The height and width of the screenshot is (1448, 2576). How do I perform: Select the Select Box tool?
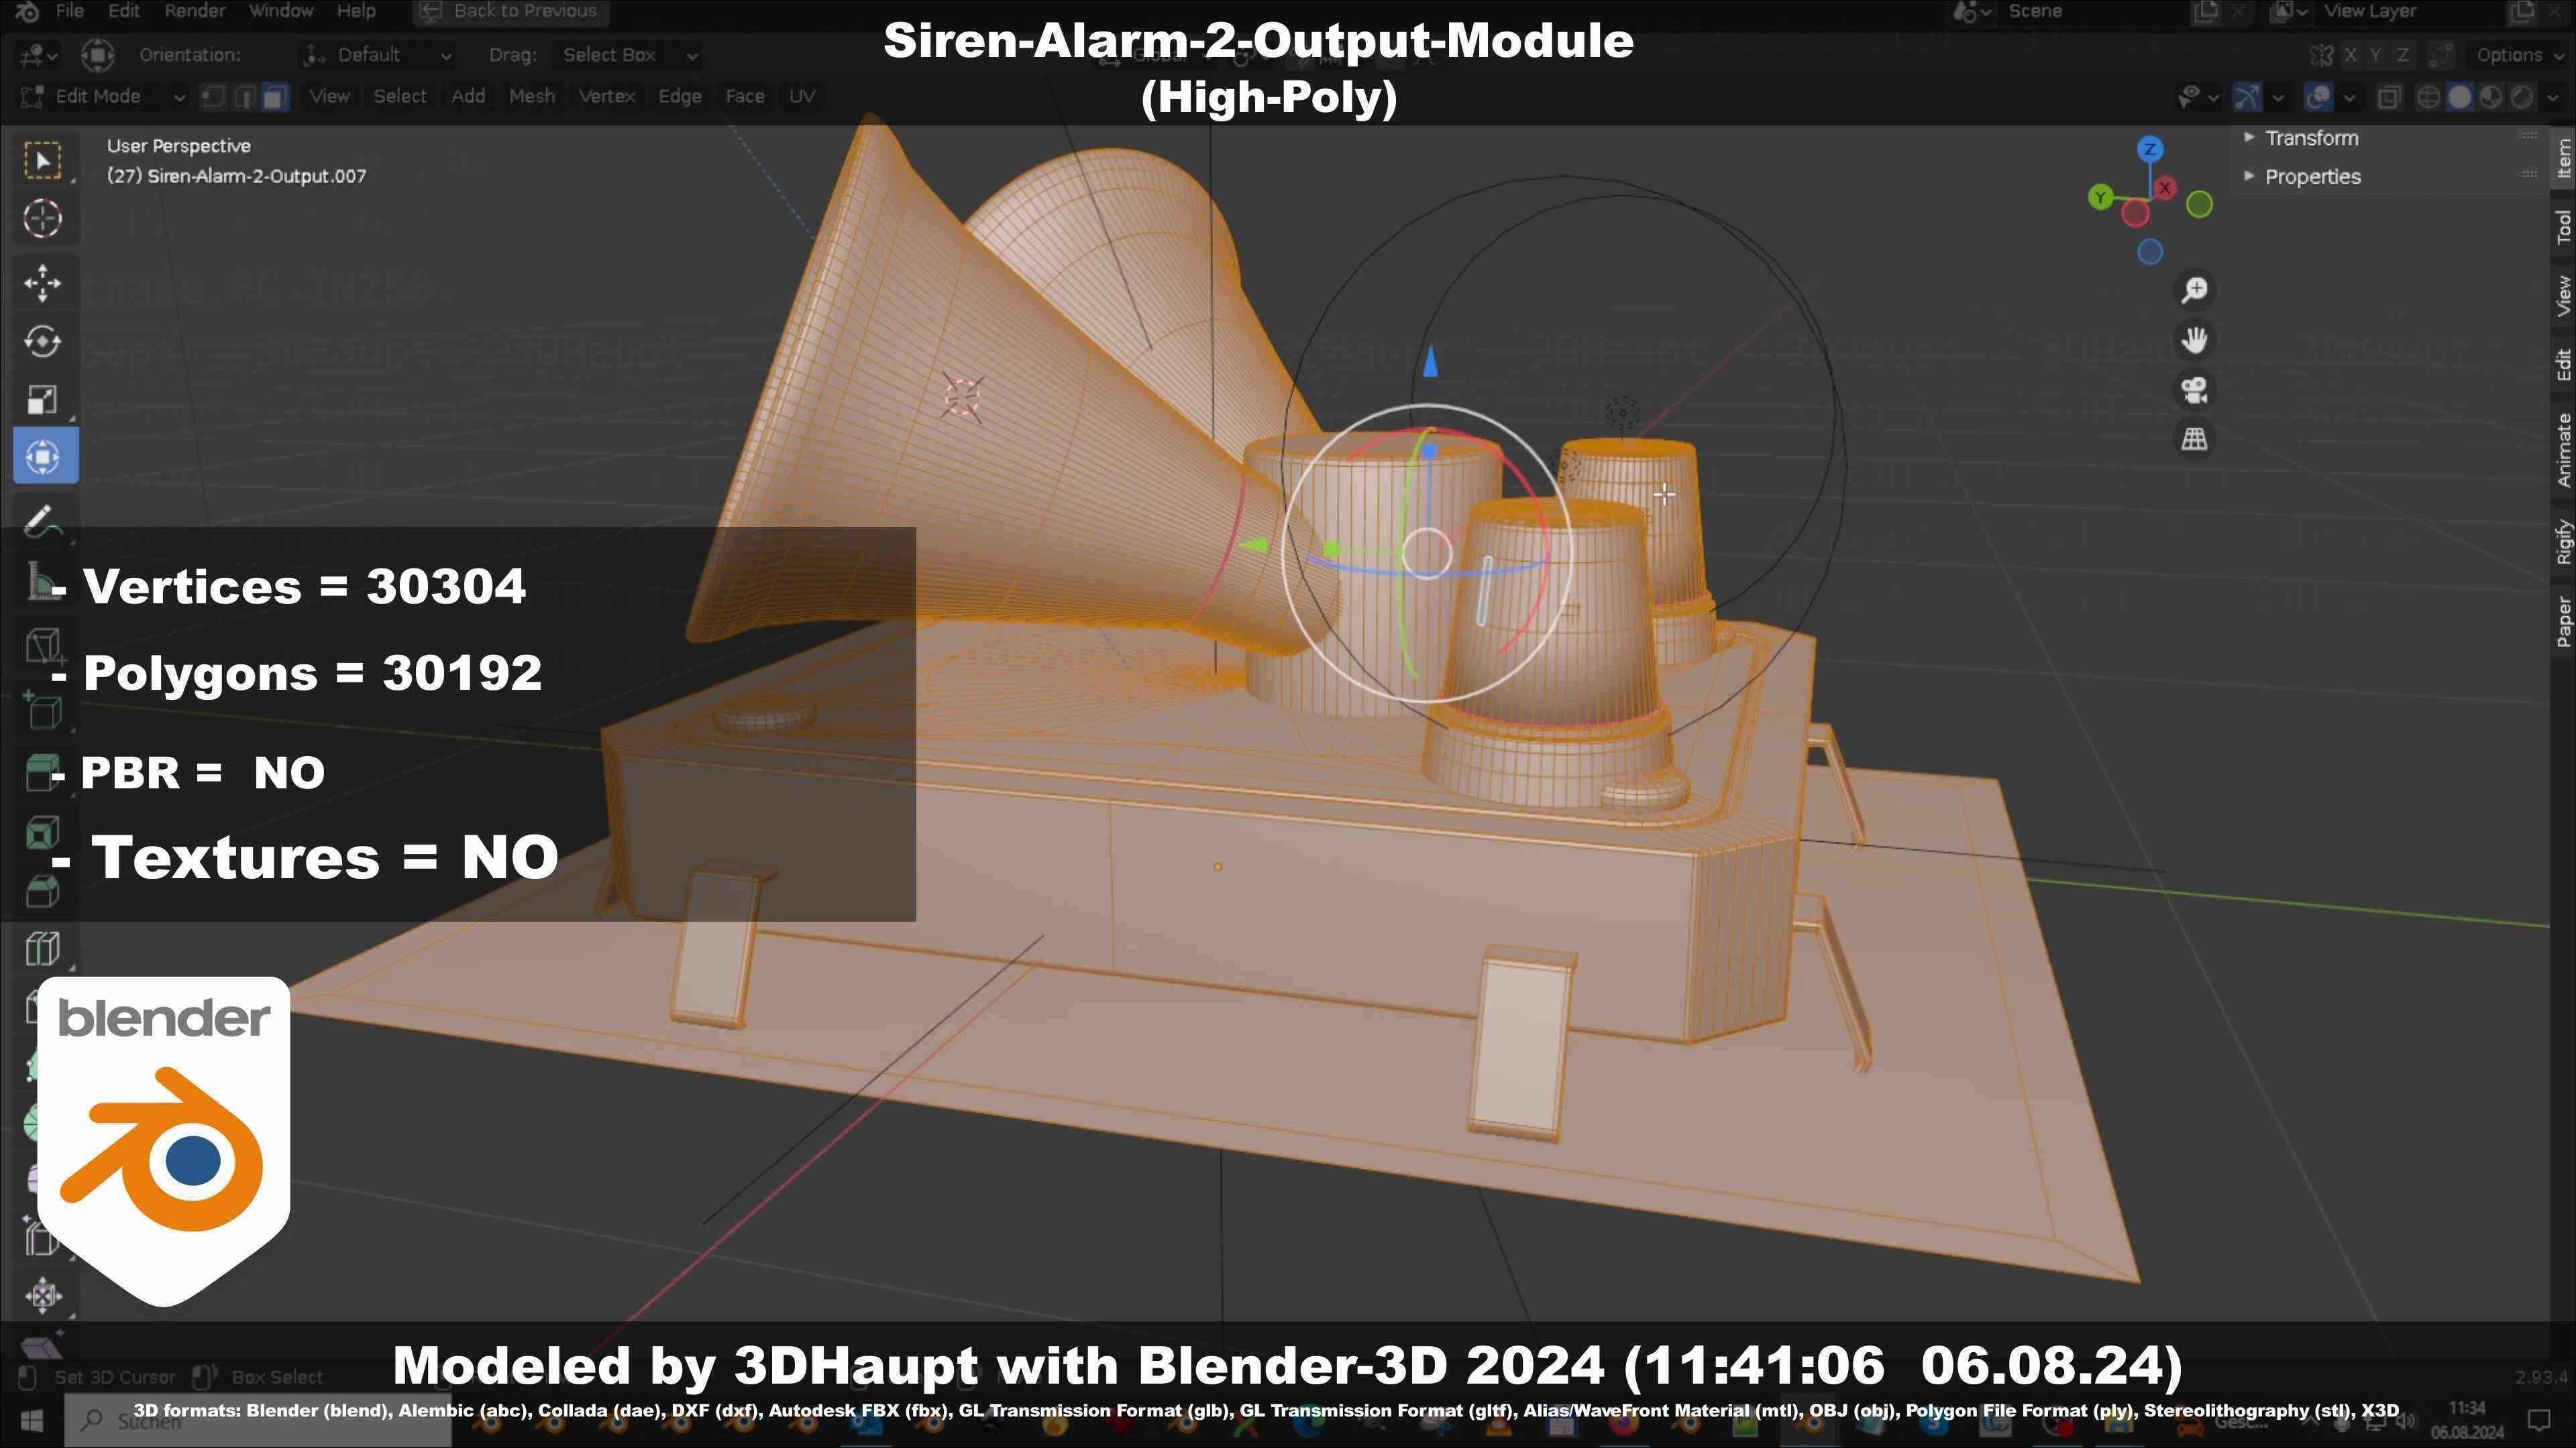coord(43,161)
